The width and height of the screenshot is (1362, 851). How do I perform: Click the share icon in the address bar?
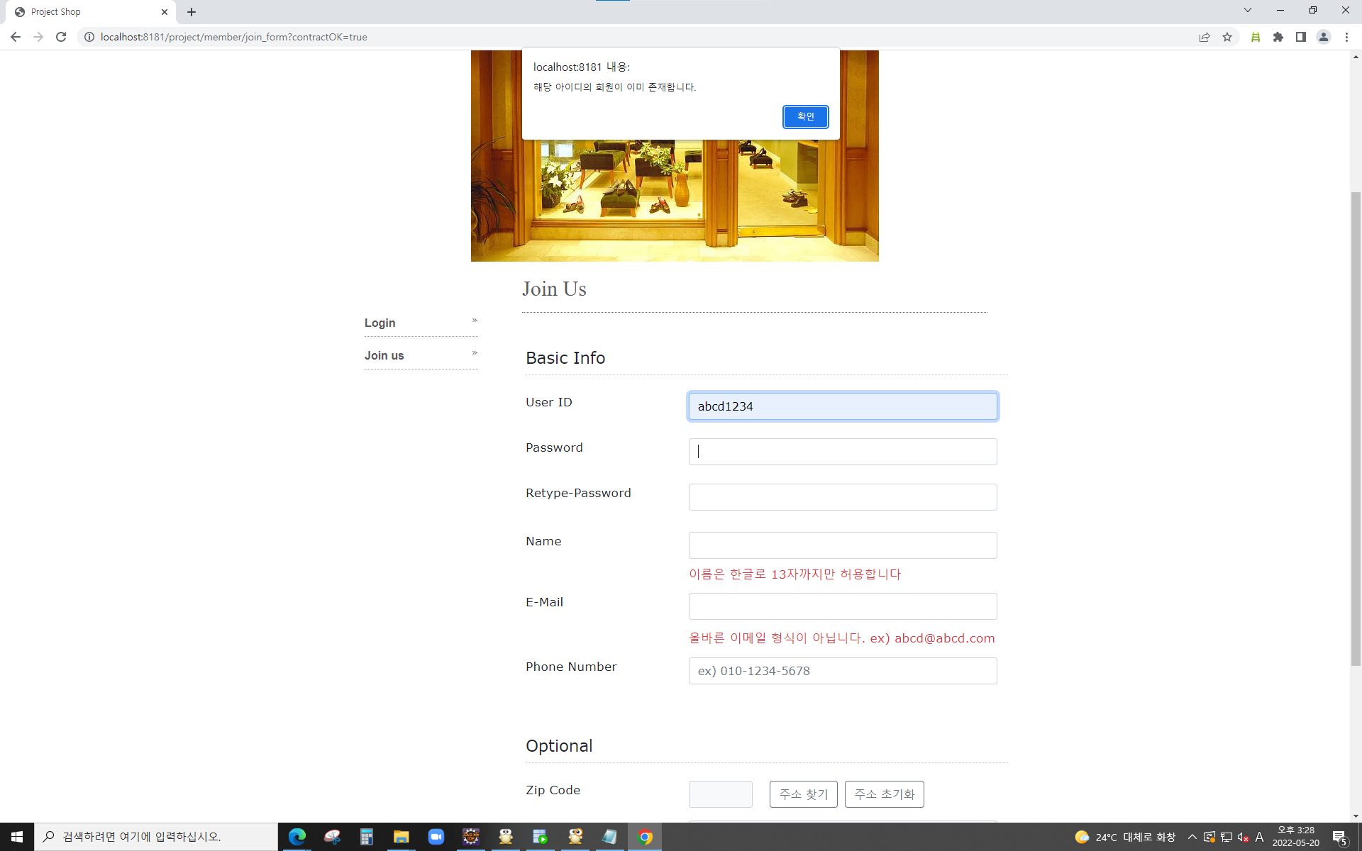click(1204, 37)
